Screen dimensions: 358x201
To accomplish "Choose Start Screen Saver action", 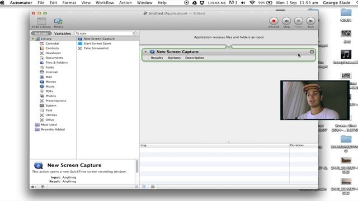I will (x=97, y=44).
